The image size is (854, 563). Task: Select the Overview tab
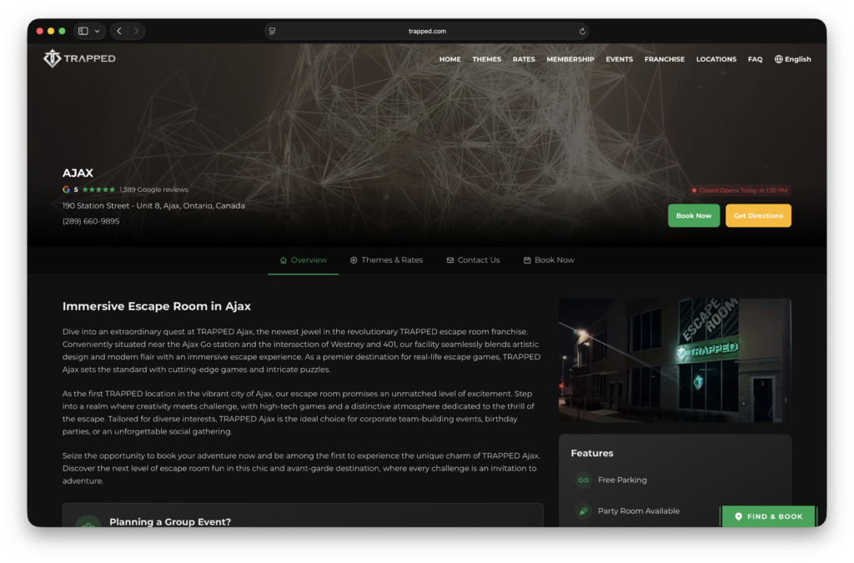[303, 259]
